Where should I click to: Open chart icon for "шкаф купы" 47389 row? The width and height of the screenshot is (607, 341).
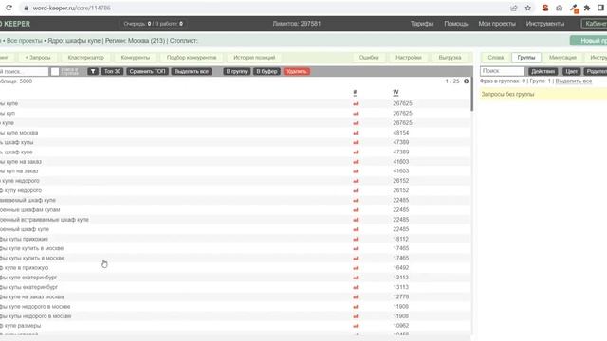pyautogui.click(x=356, y=142)
